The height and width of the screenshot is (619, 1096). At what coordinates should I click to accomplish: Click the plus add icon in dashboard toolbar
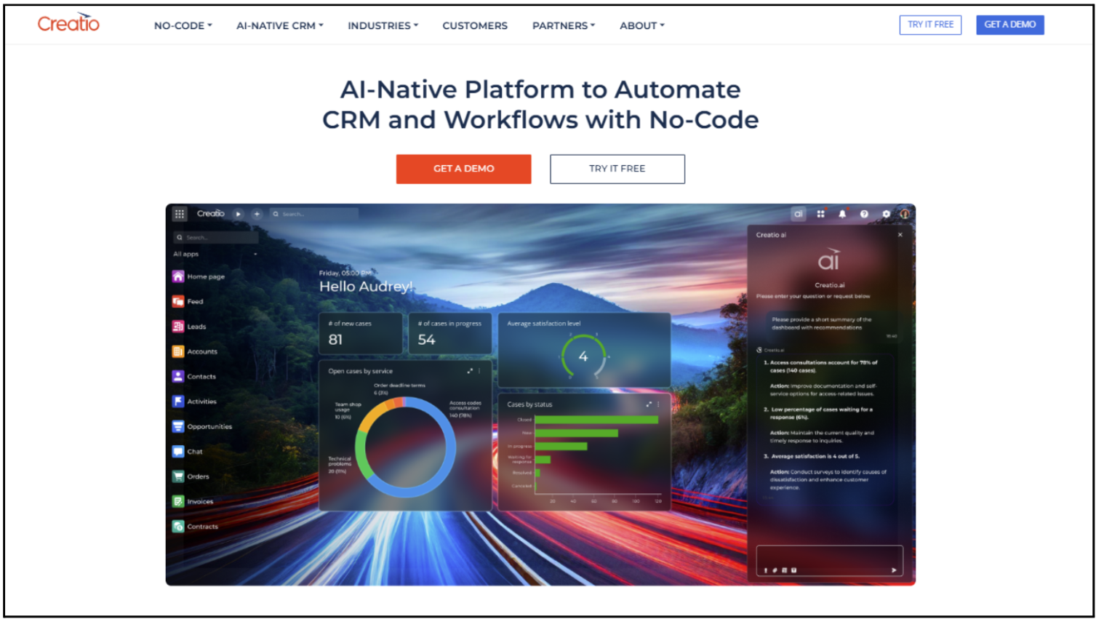point(257,214)
